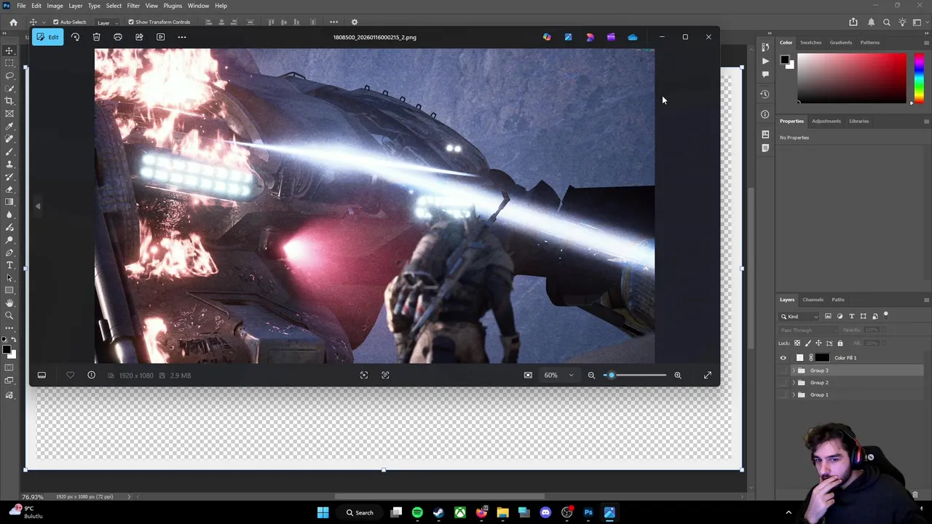This screenshot has width=932, height=524.
Task: Start slideshow in Photos viewer
Action: point(160,37)
